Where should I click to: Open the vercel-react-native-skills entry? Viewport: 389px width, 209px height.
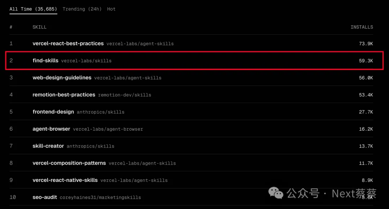[x=65, y=180]
